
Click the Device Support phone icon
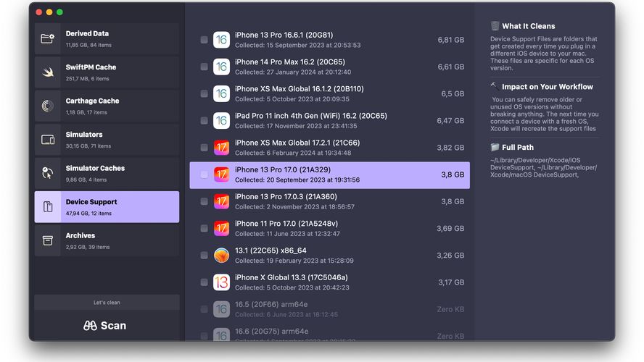[48, 206]
